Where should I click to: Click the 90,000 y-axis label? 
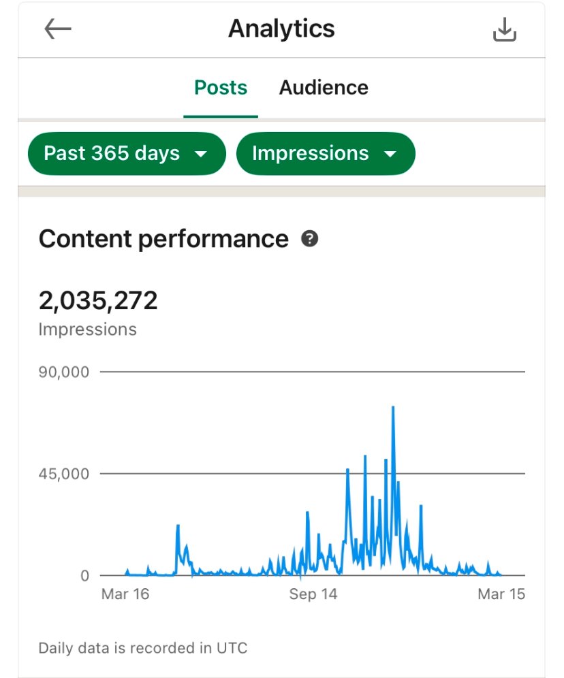coord(64,372)
